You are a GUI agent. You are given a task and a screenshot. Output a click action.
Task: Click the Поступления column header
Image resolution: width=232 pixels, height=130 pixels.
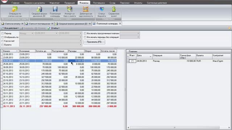tap(59, 51)
